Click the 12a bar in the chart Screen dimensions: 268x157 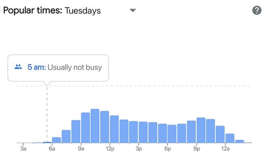click(230, 138)
